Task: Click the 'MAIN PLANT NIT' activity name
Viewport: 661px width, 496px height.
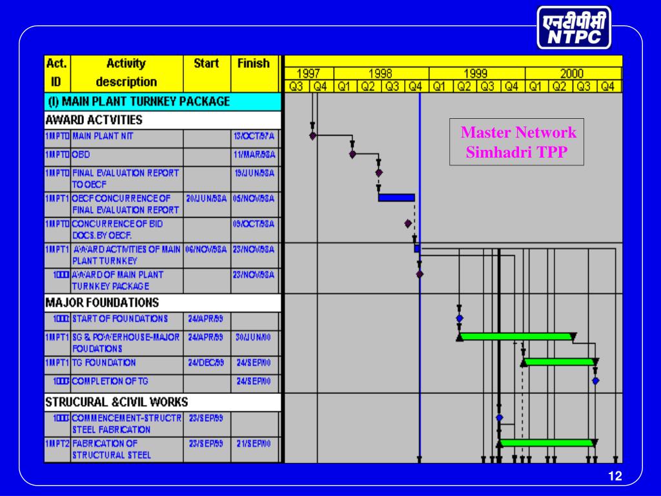Action: (x=103, y=136)
